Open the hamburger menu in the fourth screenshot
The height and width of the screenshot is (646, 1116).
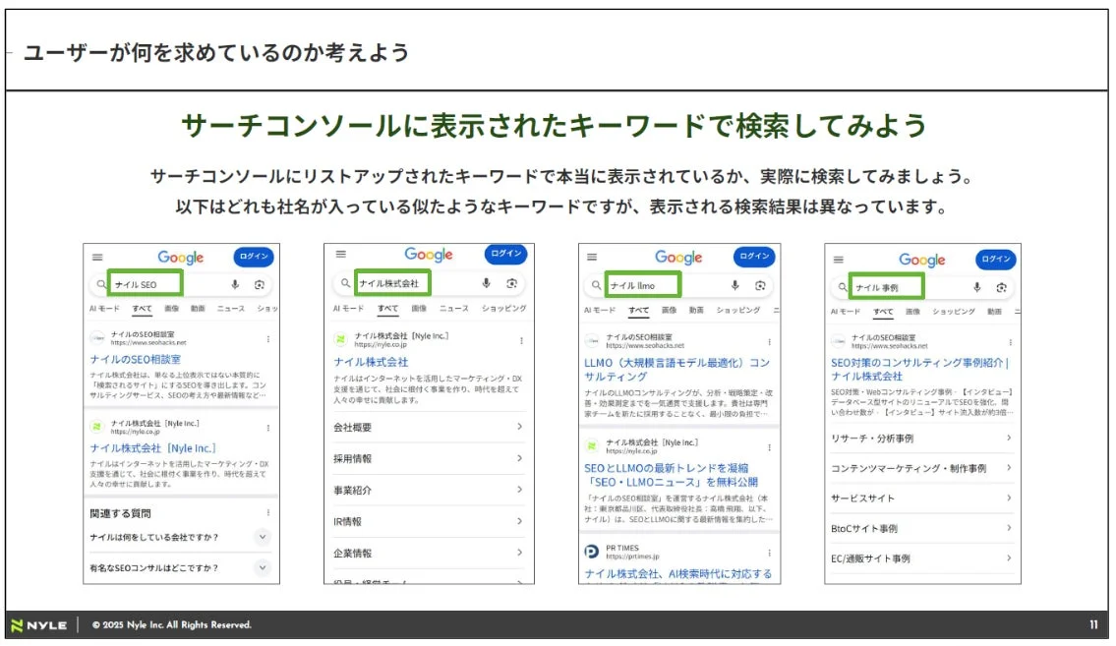838,260
